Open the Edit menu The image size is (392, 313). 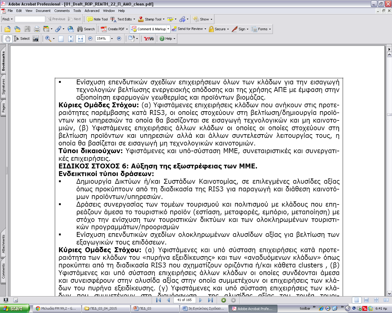19,11
